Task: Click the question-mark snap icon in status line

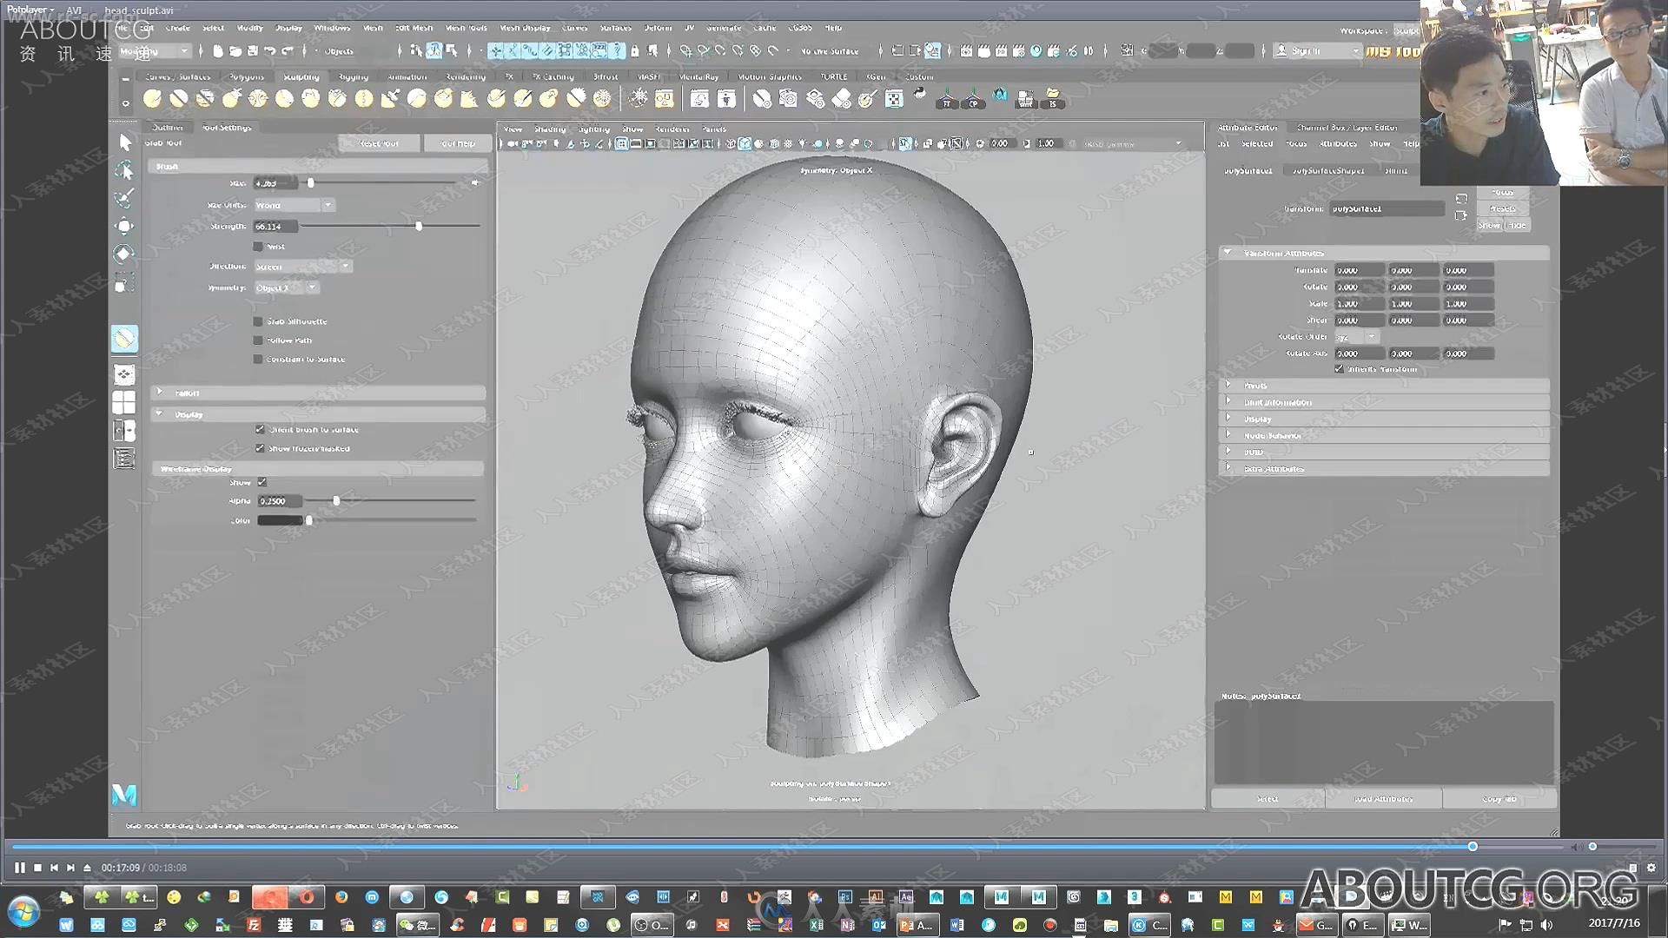Action: (x=618, y=51)
